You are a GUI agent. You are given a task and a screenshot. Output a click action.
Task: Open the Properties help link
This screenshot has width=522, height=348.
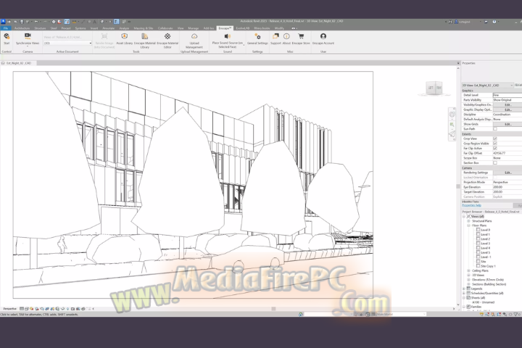pyautogui.click(x=471, y=205)
